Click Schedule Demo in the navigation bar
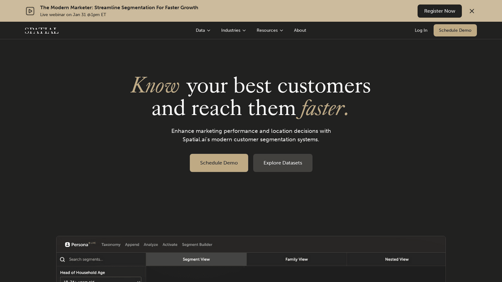The image size is (502, 282). tap(455, 30)
